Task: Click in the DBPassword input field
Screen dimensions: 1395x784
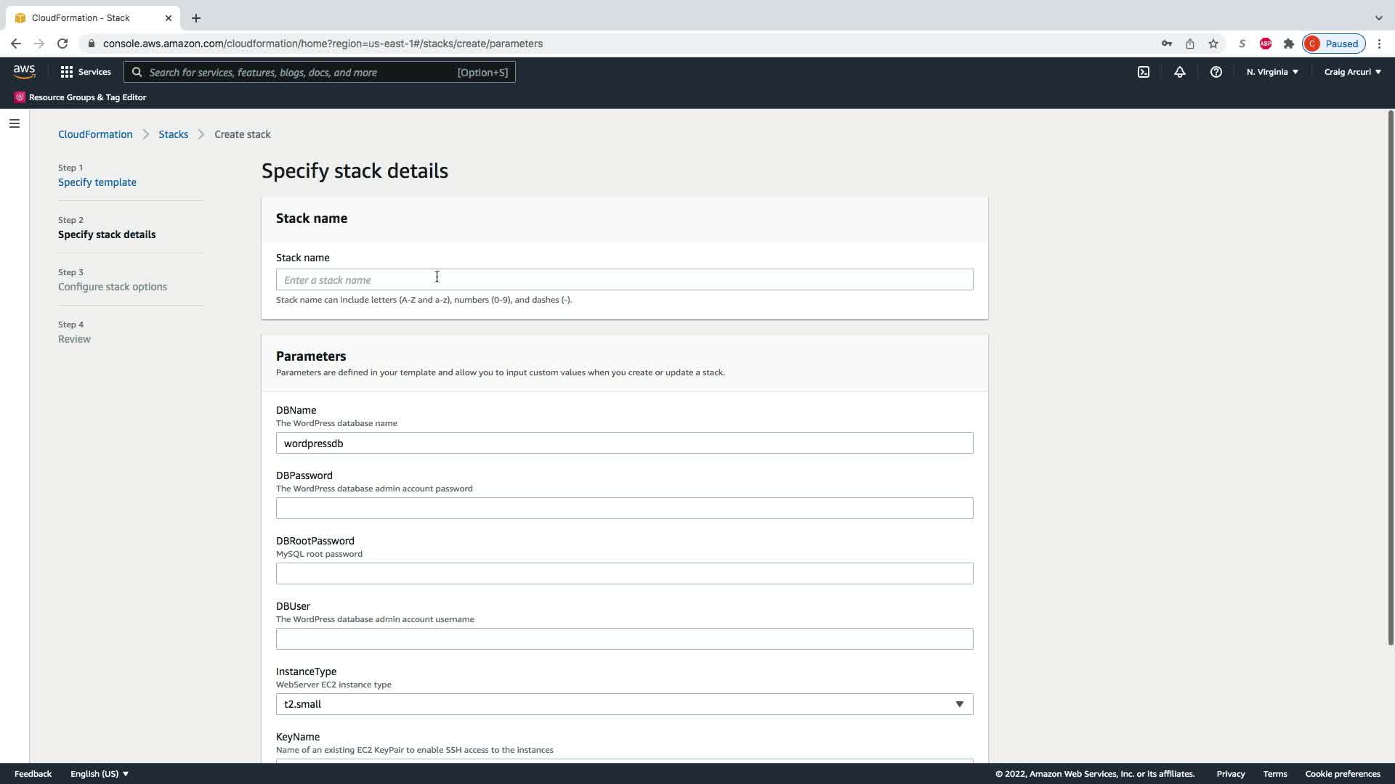Action: tap(624, 508)
